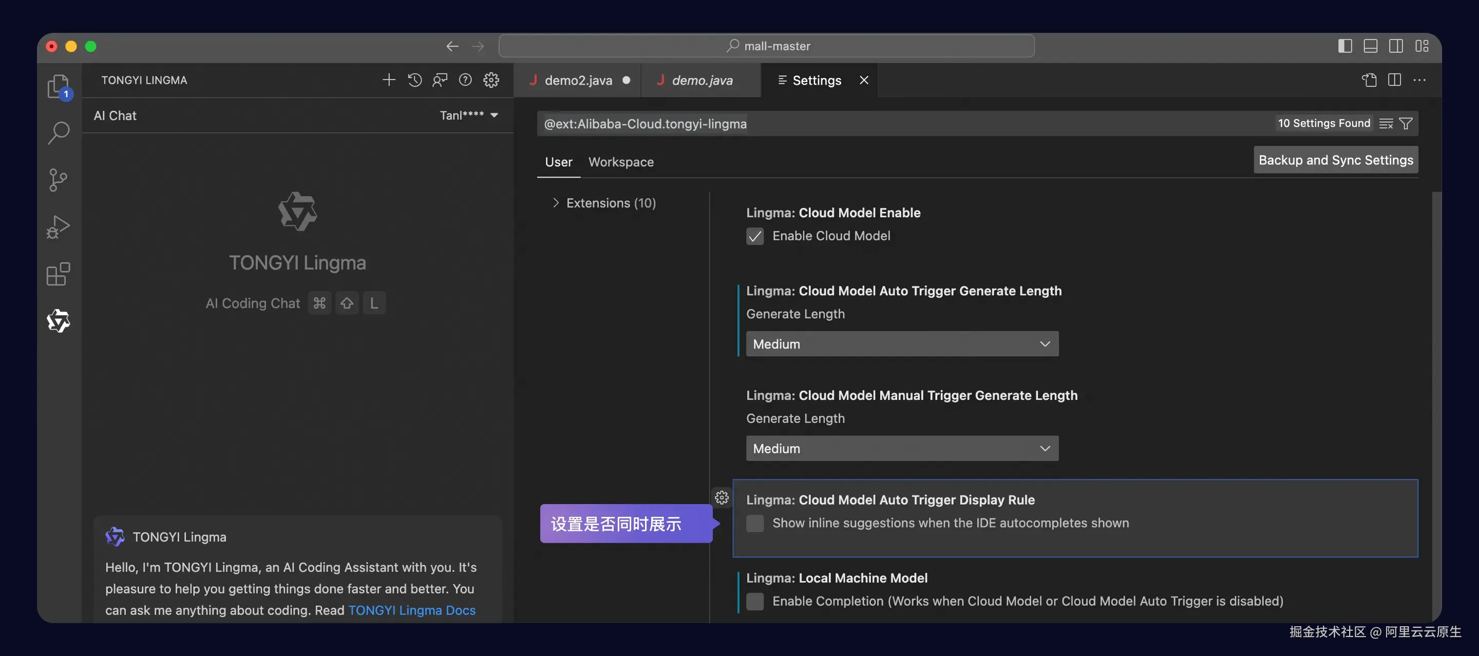The height and width of the screenshot is (656, 1479).
Task: Open the TONGYI Lingma Docs link
Action: (412, 610)
